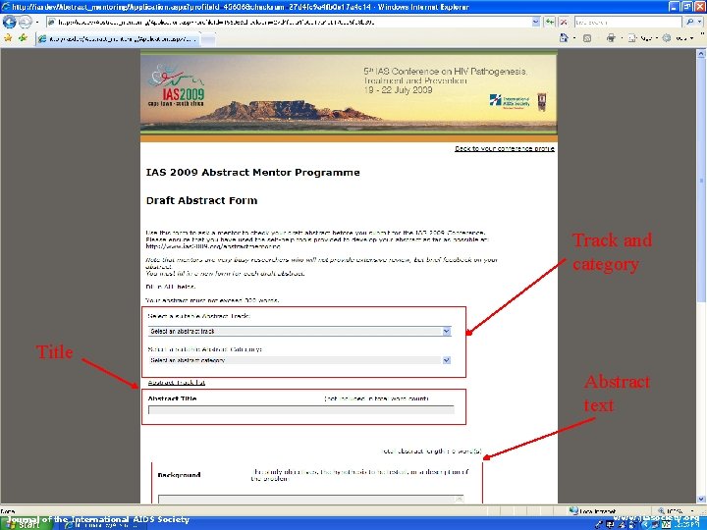Click the browser address URL field
This screenshot has width=707, height=530.
pyautogui.click(x=289, y=22)
